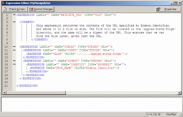Click the Properties icon
This screenshot has width=183, height=117.
click(158, 9)
